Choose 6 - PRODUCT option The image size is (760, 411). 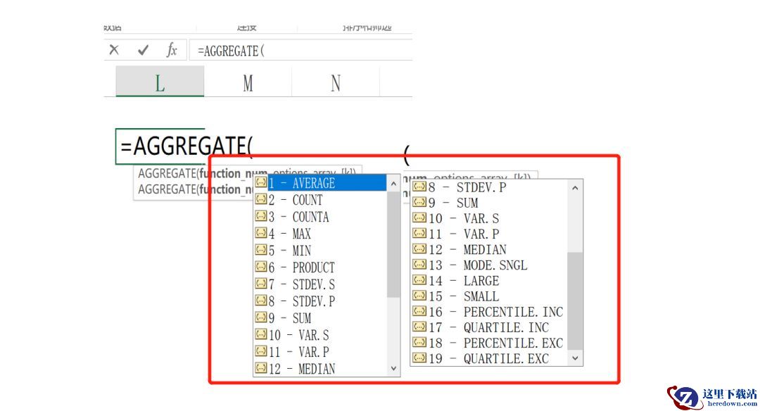coord(320,267)
